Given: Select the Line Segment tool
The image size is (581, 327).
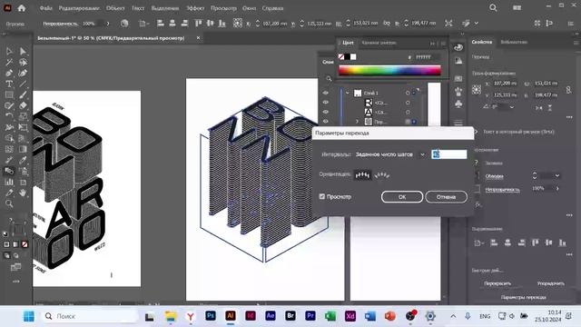Looking at the screenshot, I should click(x=23, y=84).
